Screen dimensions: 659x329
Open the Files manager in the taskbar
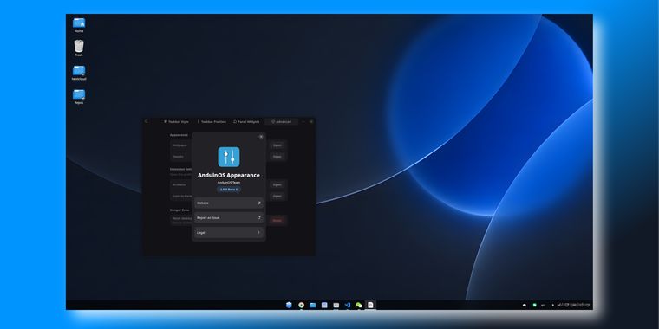click(313, 305)
